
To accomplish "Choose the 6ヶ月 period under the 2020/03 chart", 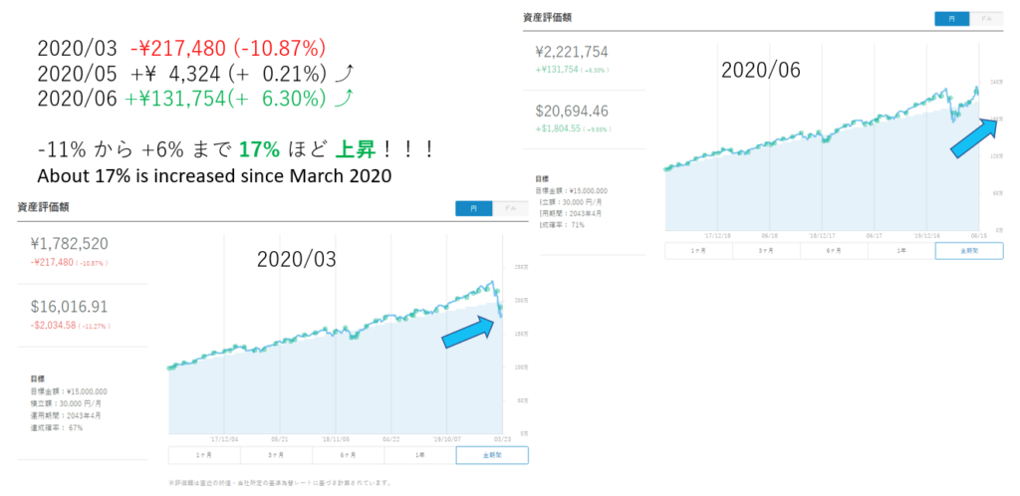I will point(348,455).
